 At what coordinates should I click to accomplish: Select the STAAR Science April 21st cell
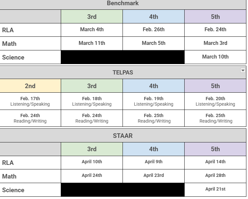(x=215, y=189)
